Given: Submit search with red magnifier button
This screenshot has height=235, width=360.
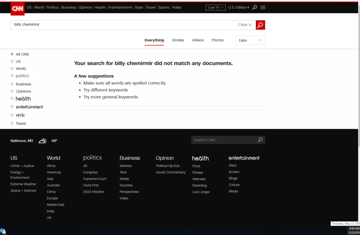Looking at the screenshot, I should 261,25.
